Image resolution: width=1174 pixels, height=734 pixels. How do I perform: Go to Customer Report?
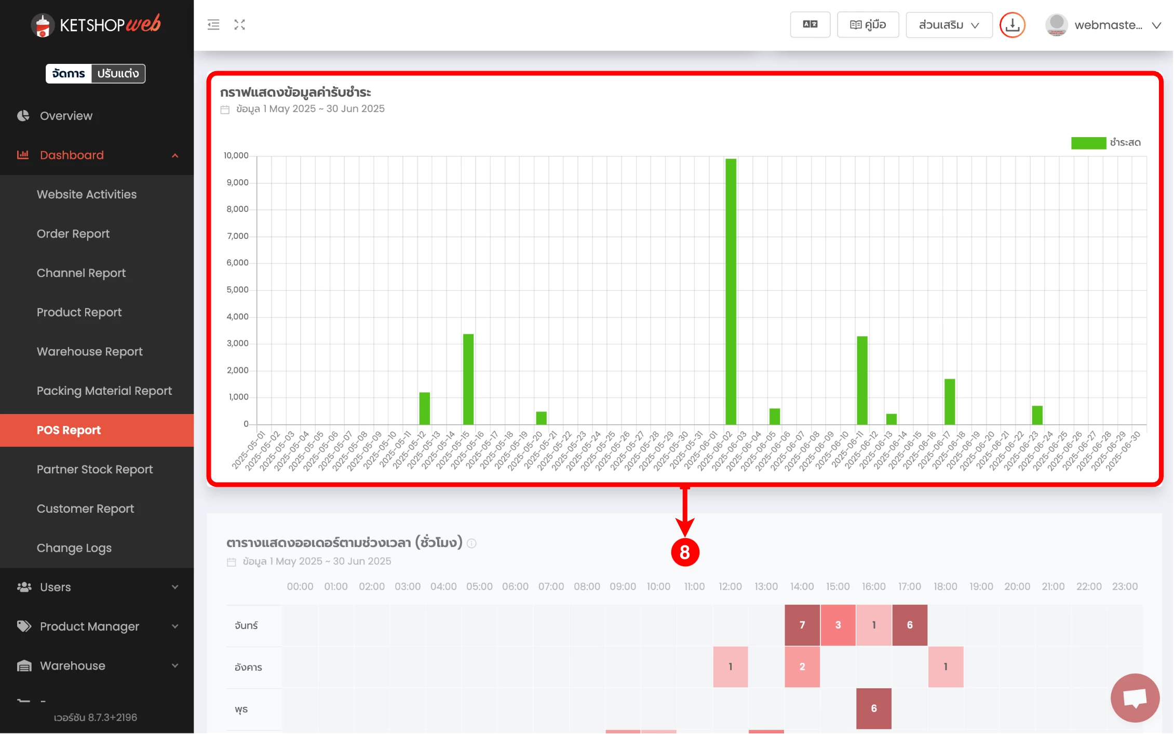[x=85, y=509]
